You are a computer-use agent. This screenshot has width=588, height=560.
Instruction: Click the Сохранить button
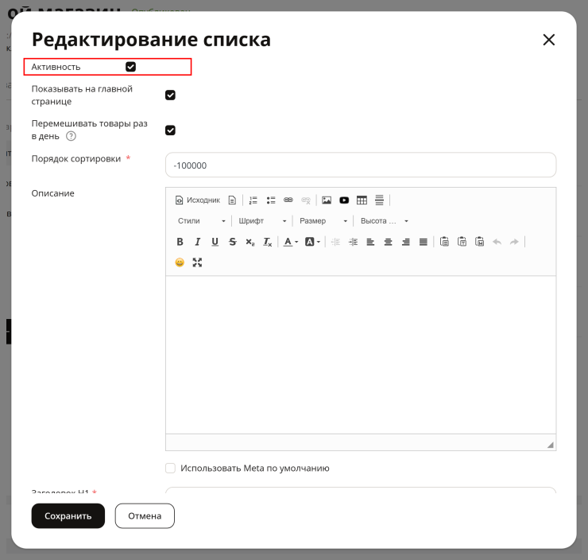coord(68,515)
